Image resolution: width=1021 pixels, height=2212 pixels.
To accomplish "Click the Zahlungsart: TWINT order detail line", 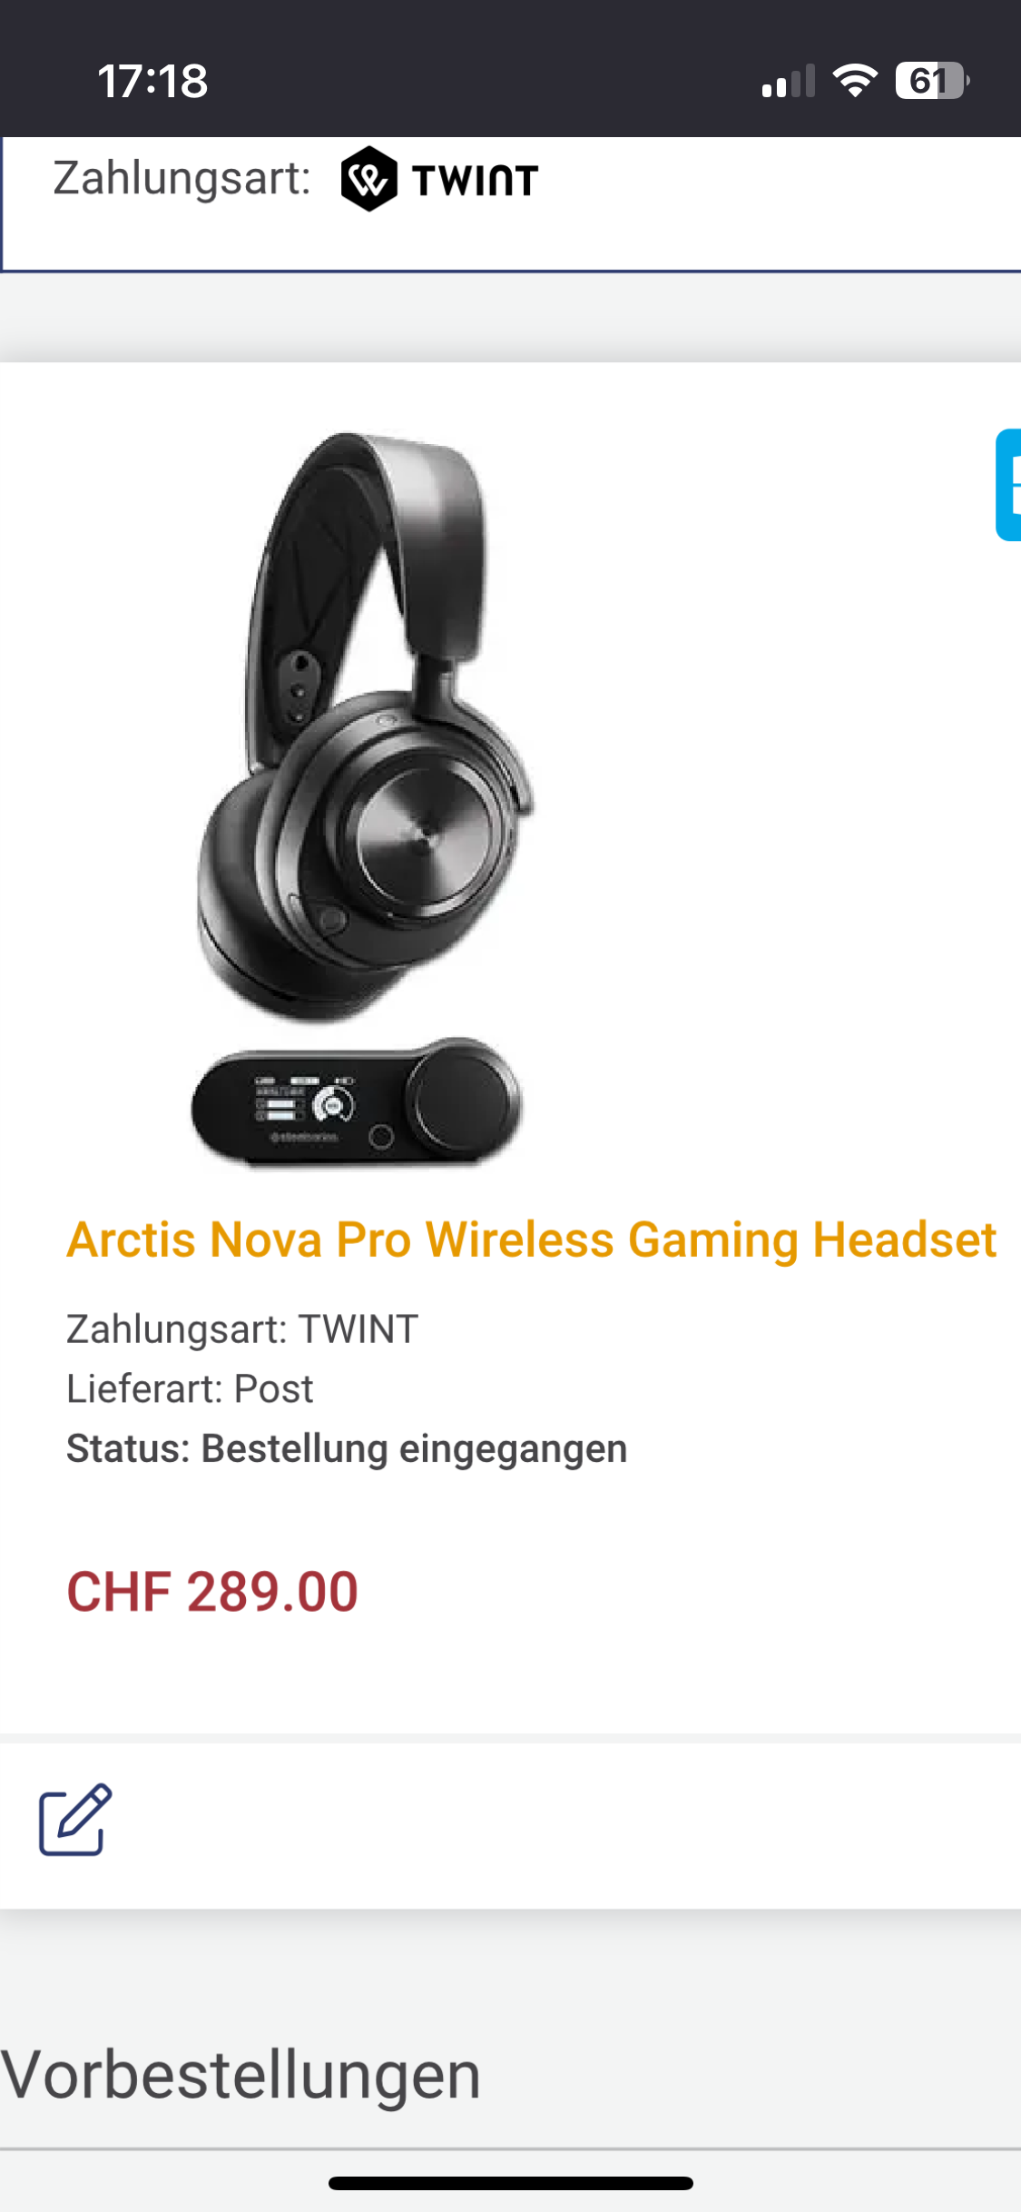I will 242,1328.
